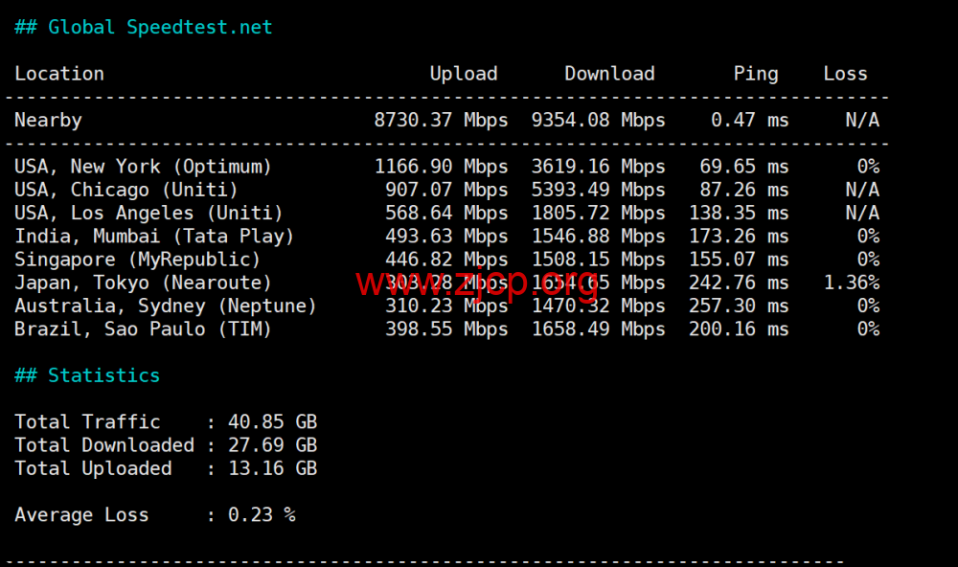The width and height of the screenshot is (958, 567).
Task: Click the Nearby upload value 8730.37 Mbps
Action: click(x=441, y=121)
